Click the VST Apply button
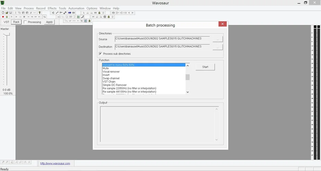 [x=49, y=22]
